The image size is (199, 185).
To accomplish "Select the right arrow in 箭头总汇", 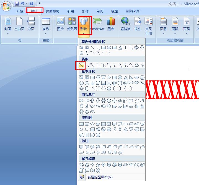I will tap(81, 101).
